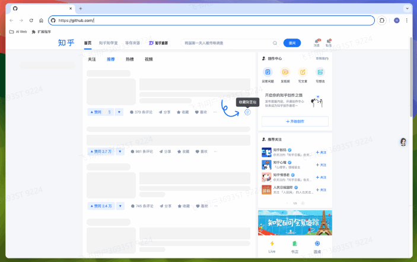Go to next page of 推荐关注
Viewport: 417px width, 262px height.
(303, 203)
